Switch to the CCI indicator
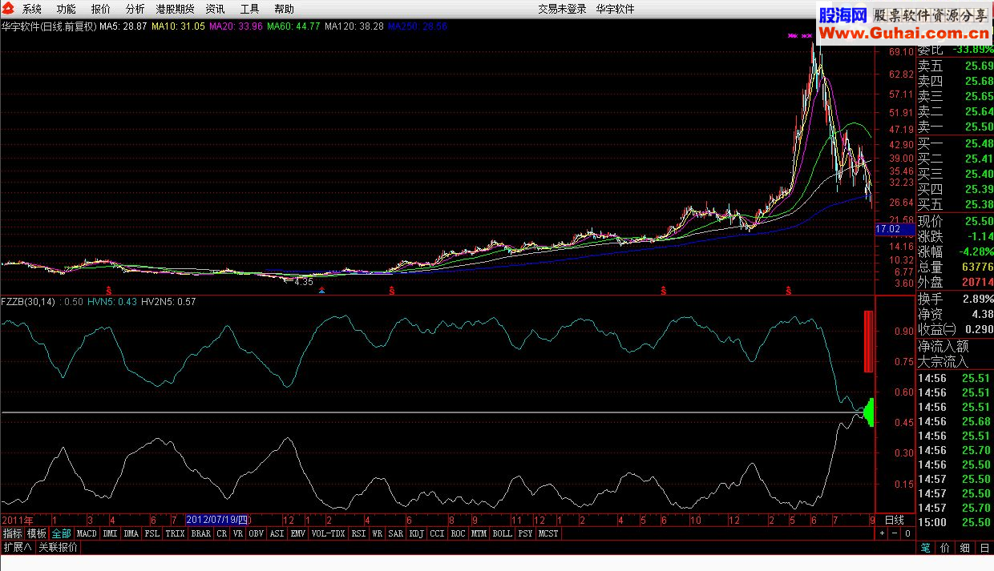 pos(437,533)
